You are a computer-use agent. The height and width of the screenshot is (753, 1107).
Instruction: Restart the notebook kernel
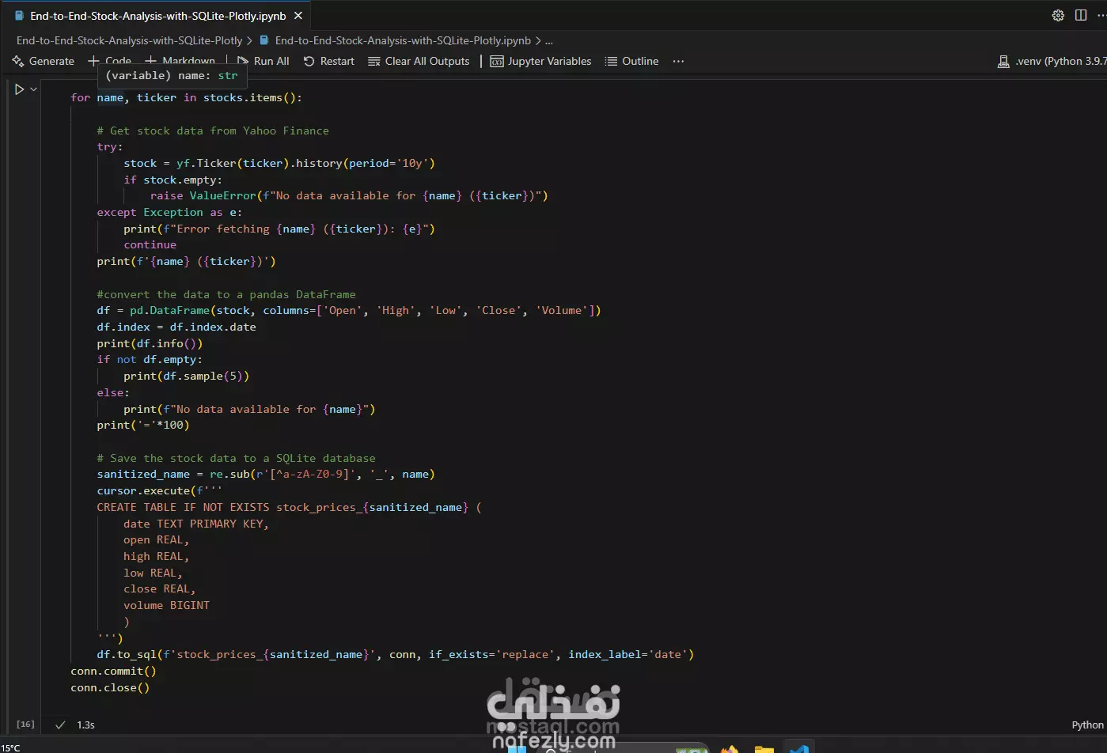(x=329, y=61)
